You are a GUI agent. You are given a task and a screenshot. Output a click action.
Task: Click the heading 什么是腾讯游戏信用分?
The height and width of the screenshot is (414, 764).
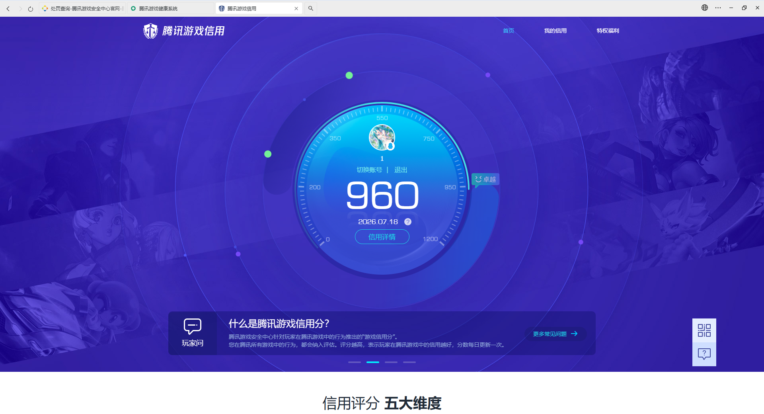click(x=279, y=324)
